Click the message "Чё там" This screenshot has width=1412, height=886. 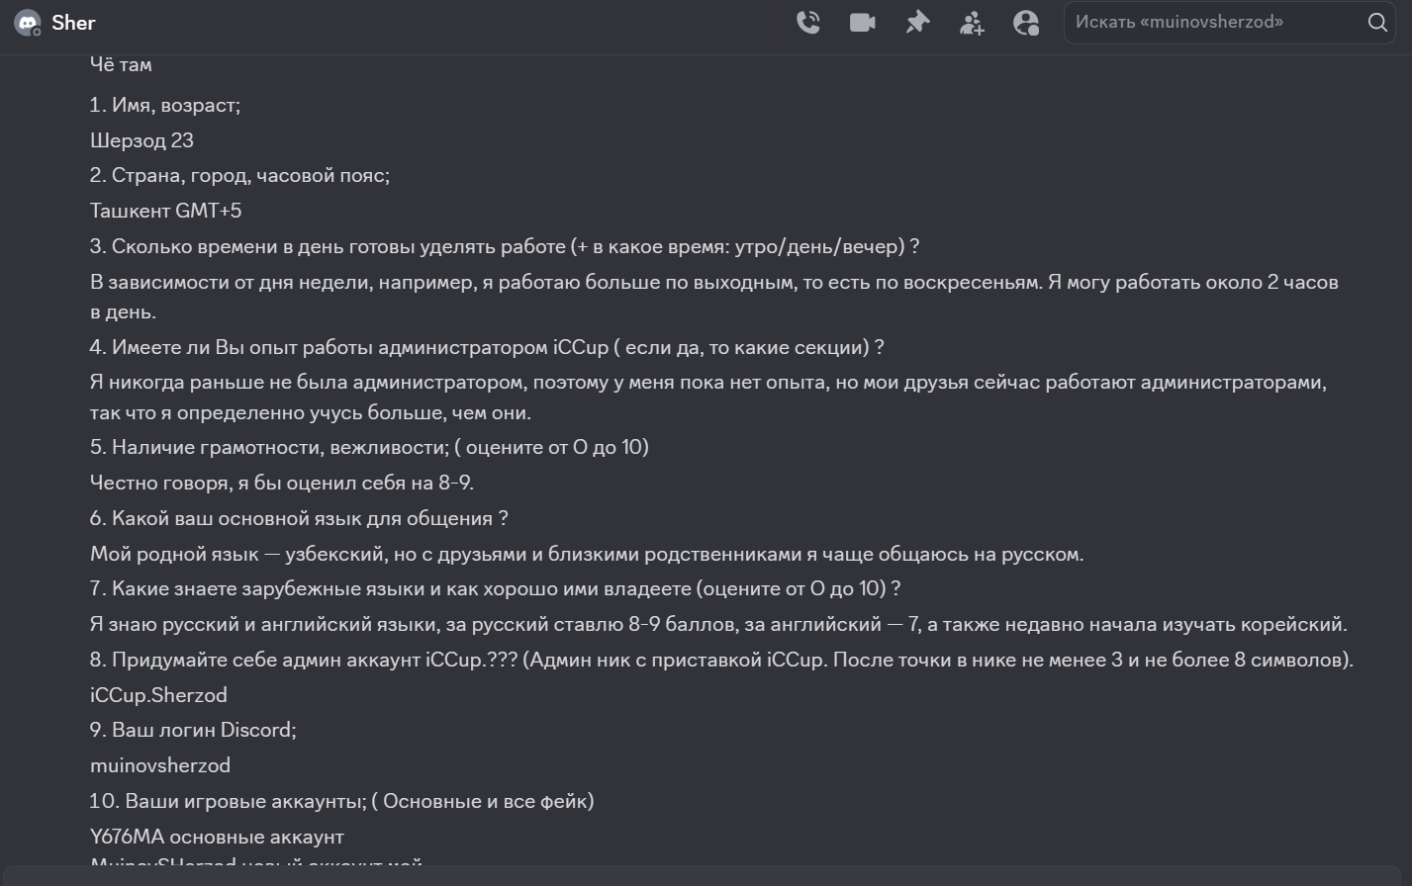(x=121, y=64)
